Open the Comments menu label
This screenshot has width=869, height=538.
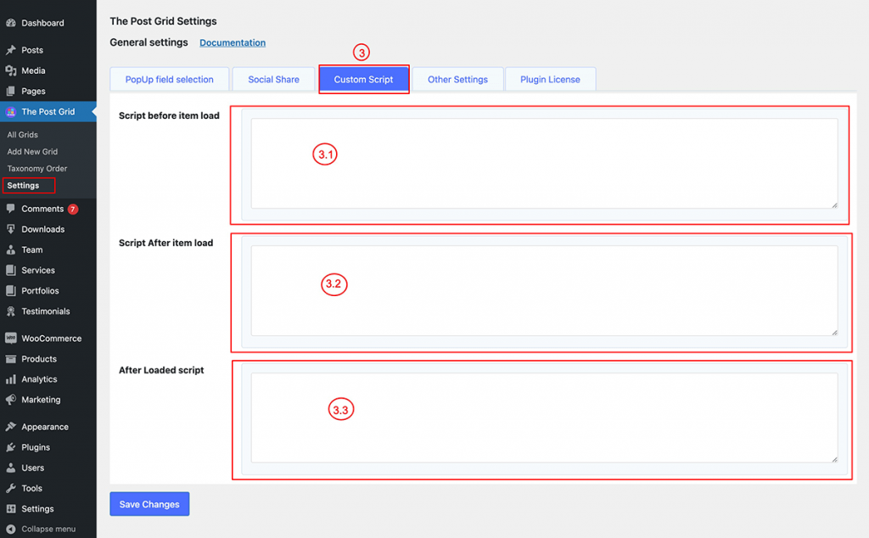(42, 209)
